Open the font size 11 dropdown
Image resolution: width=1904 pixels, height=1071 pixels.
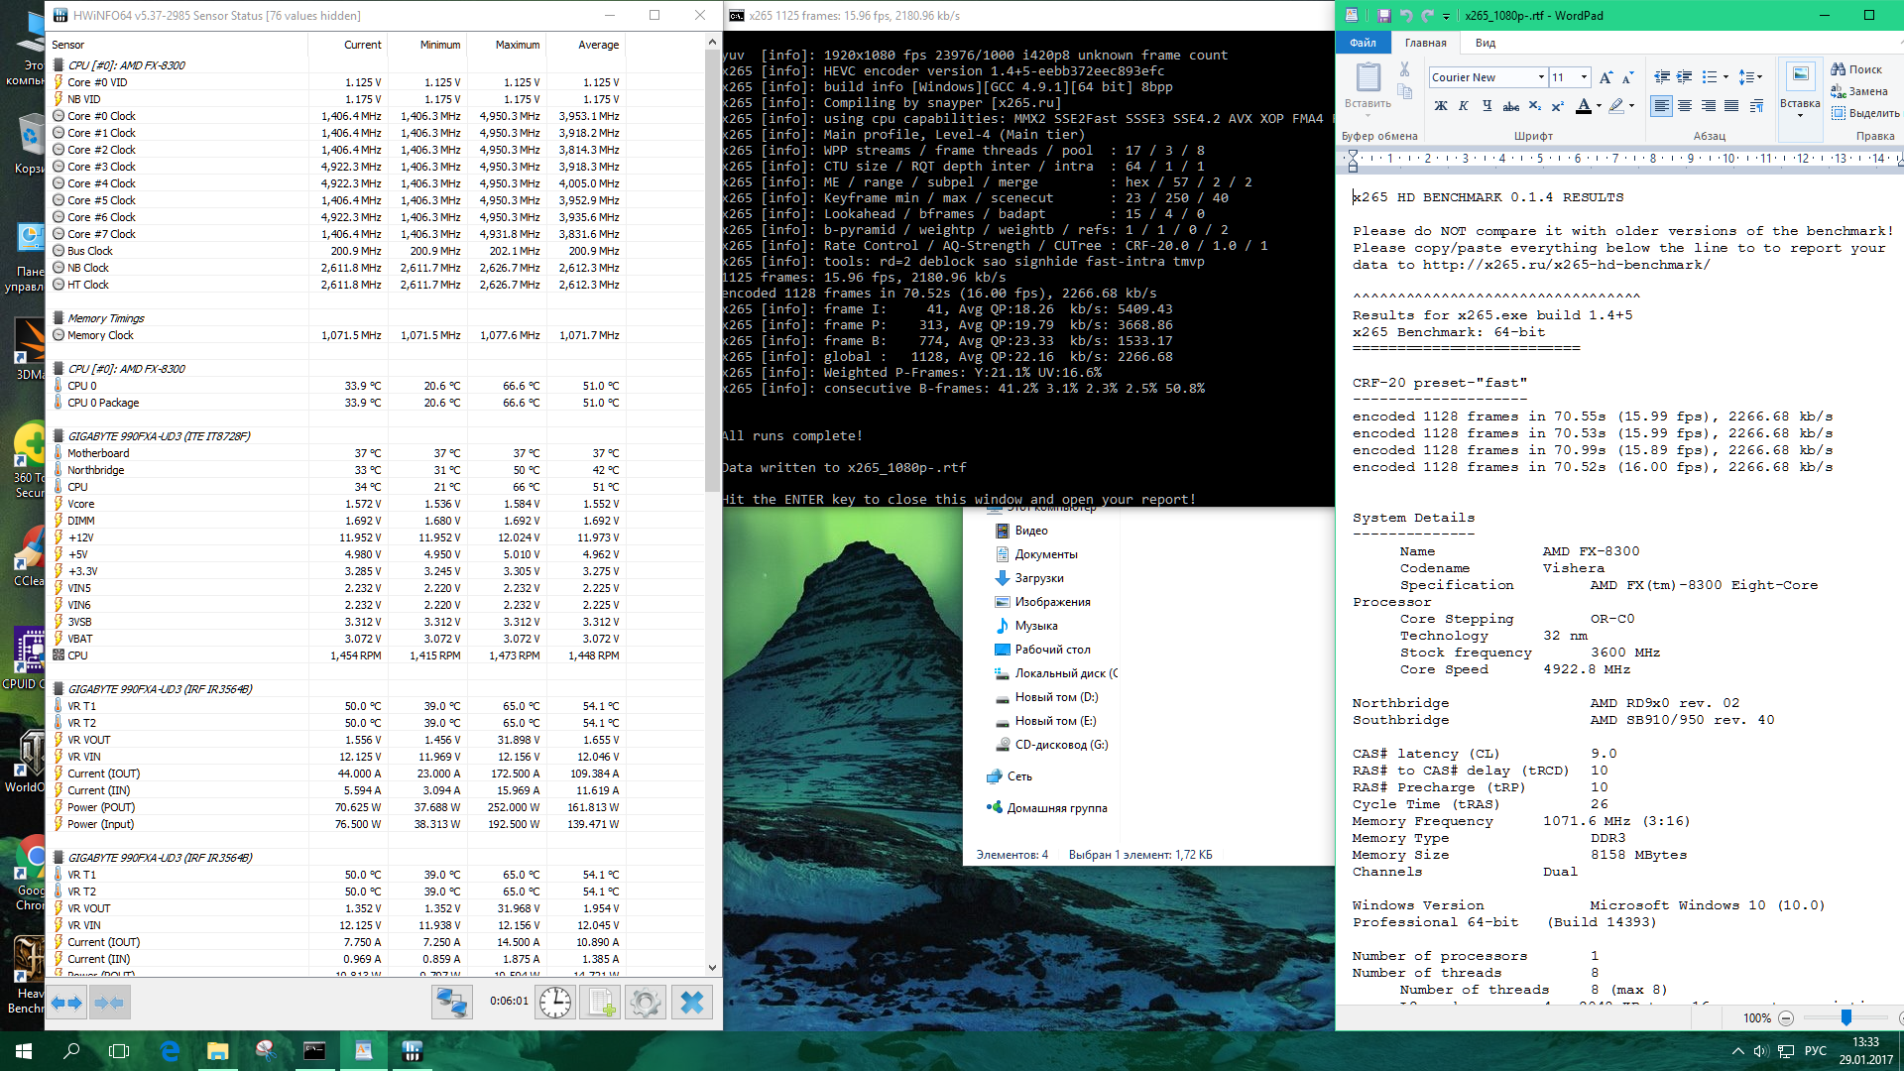coord(1584,77)
